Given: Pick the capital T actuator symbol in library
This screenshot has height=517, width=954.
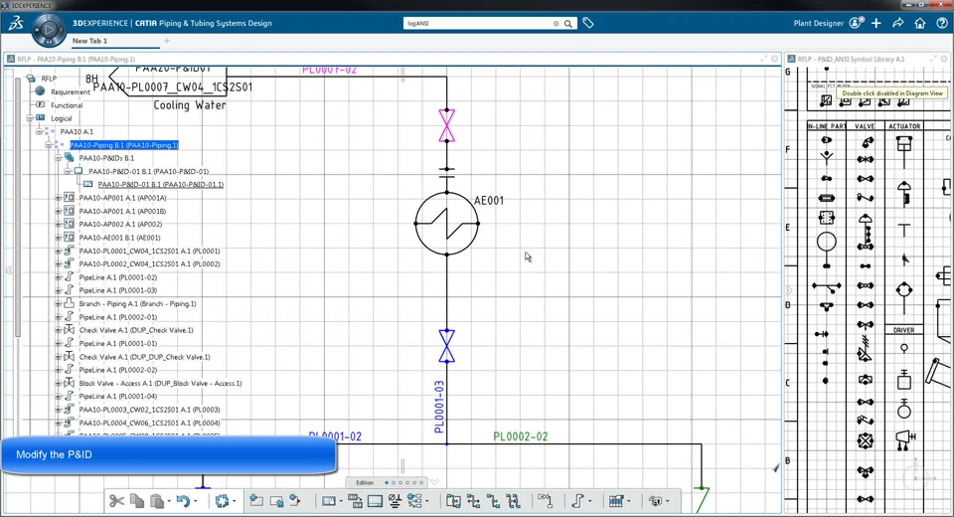Looking at the screenshot, I should pyautogui.click(x=904, y=230).
